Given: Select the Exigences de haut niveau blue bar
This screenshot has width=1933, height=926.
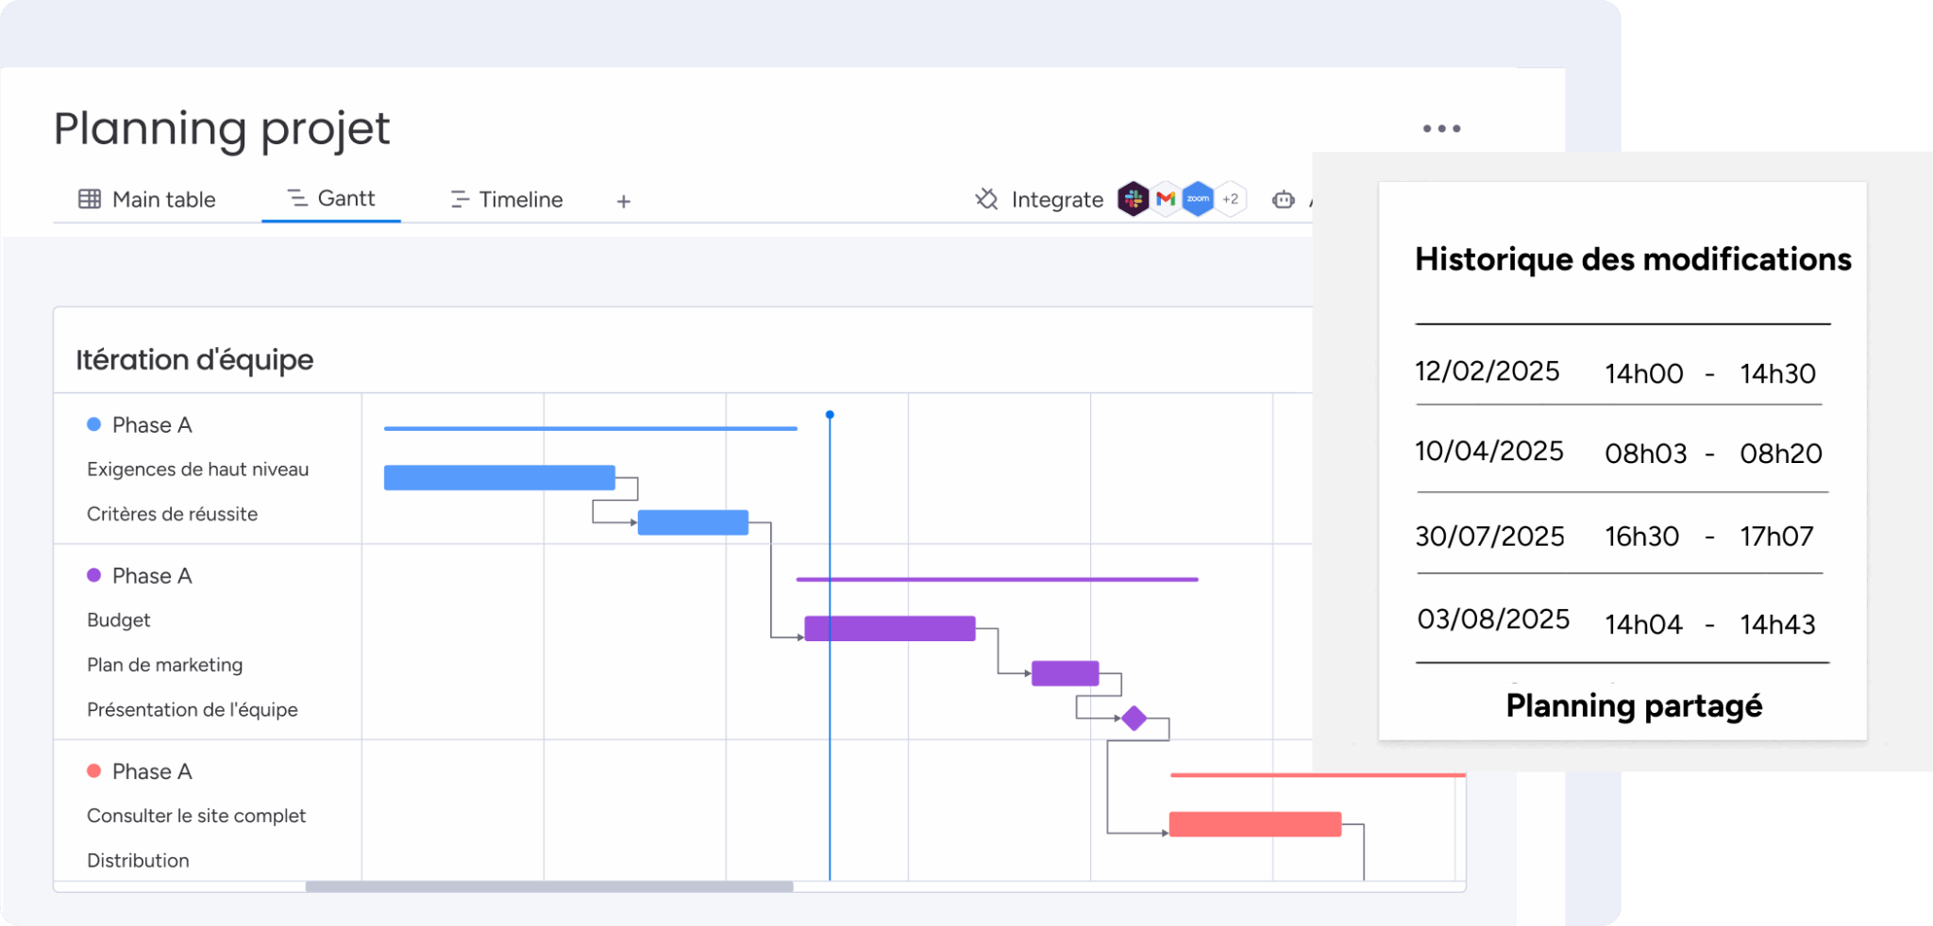Looking at the screenshot, I should 499,477.
